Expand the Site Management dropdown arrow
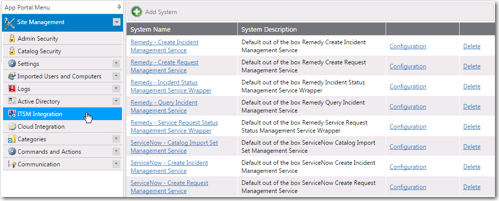Image resolution: width=499 pixels, height=201 pixels. point(116,22)
